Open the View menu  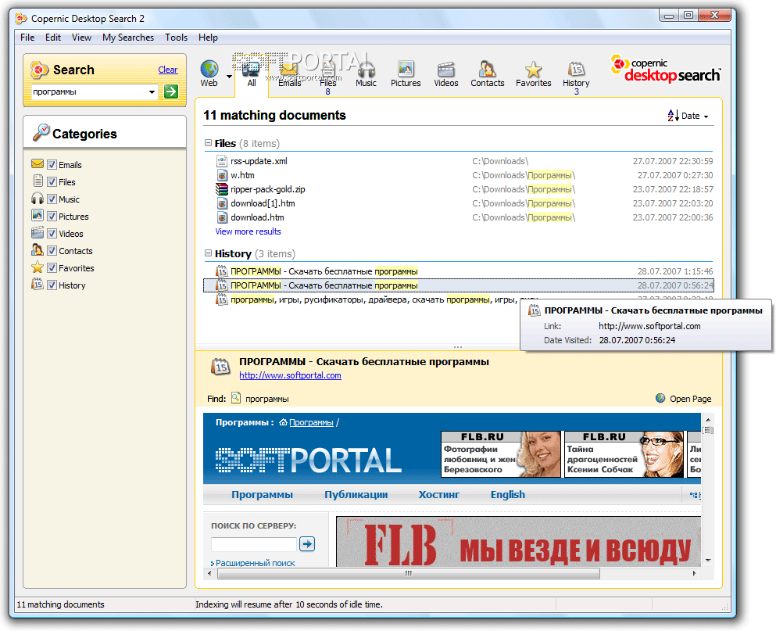click(x=81, y=38)
